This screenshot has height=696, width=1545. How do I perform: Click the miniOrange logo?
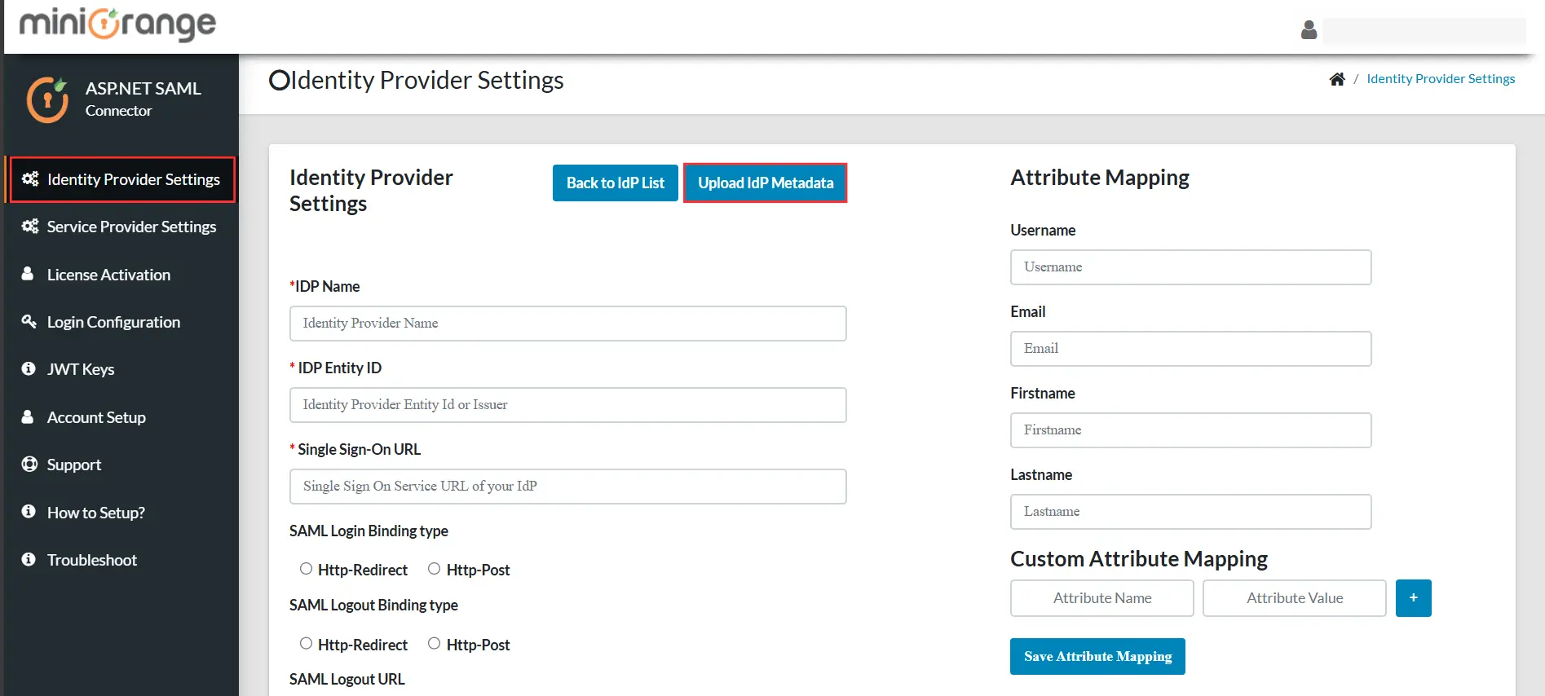(x=117, y=24)
